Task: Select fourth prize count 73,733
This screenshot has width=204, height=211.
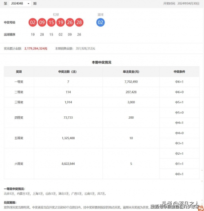Action: point(68,118)
